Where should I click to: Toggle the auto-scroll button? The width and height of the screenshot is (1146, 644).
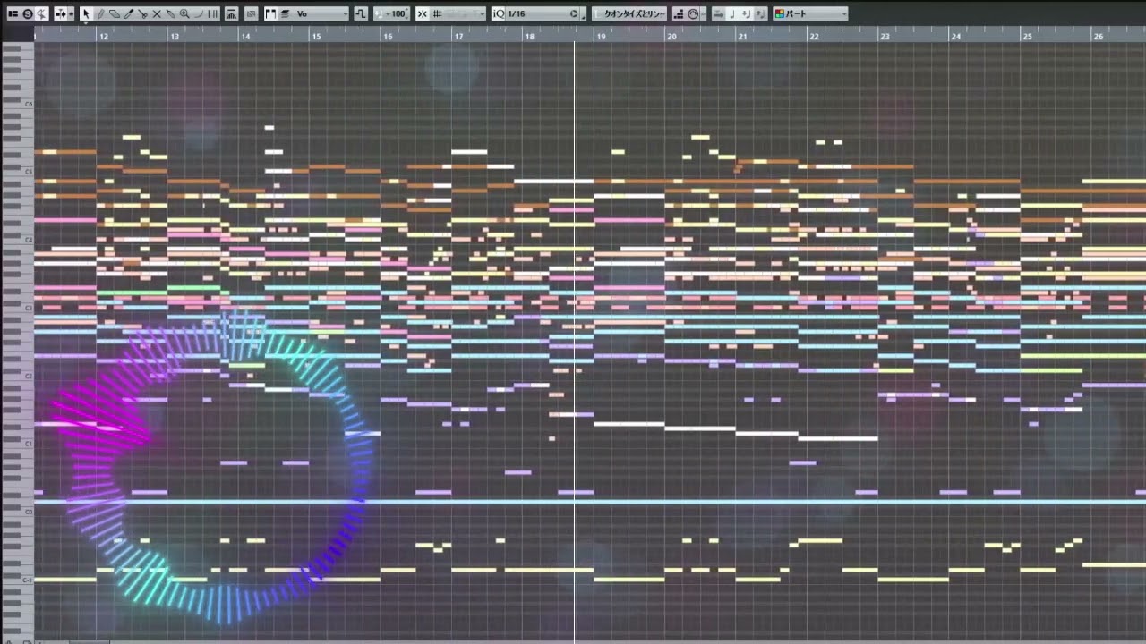(x=60, y=13)
